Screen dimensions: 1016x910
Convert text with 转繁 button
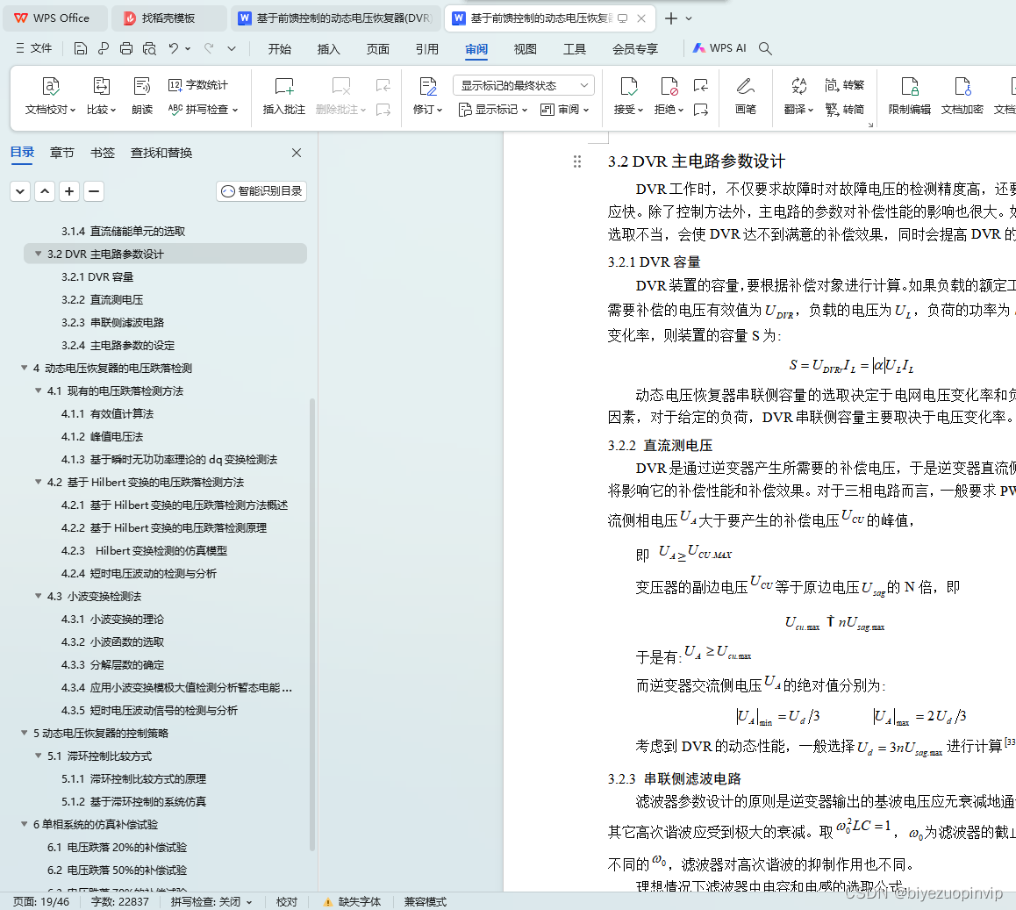(845, 85)
